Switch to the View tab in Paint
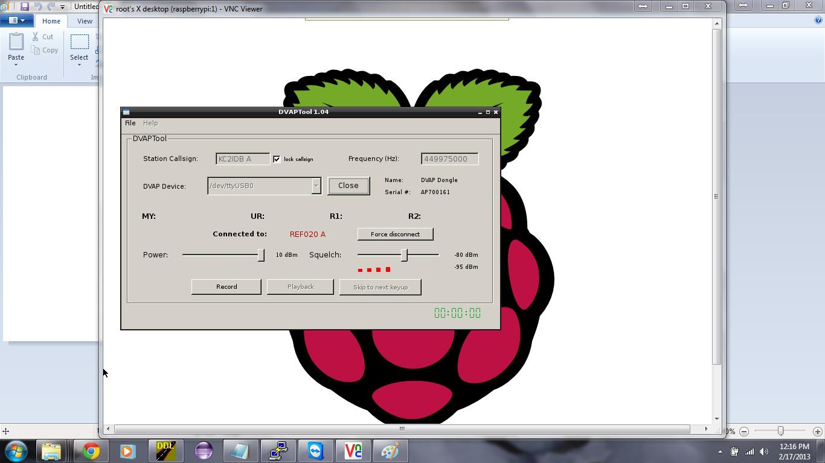825x463 pixels. (85, 21)
